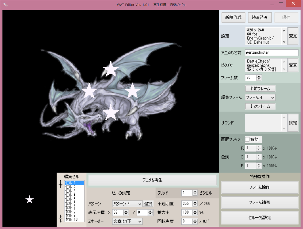
Task: Increase グリッド pixel value
Action: [195, 191]
